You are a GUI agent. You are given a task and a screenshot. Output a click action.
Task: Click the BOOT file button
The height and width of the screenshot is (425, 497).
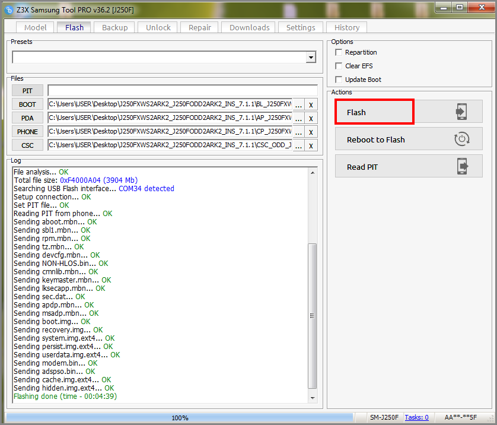click(27, 104)
